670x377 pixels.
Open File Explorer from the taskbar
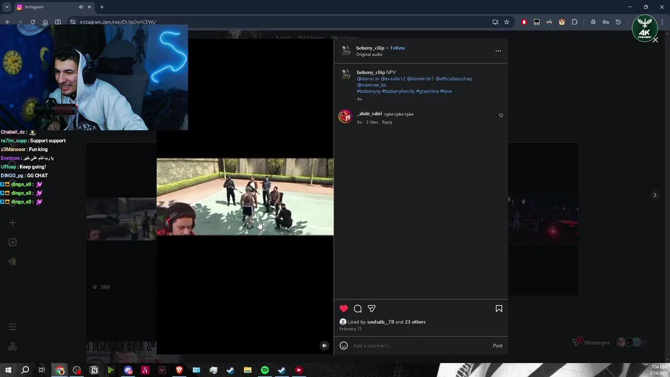pyautogui.click(x=248, y=370)
